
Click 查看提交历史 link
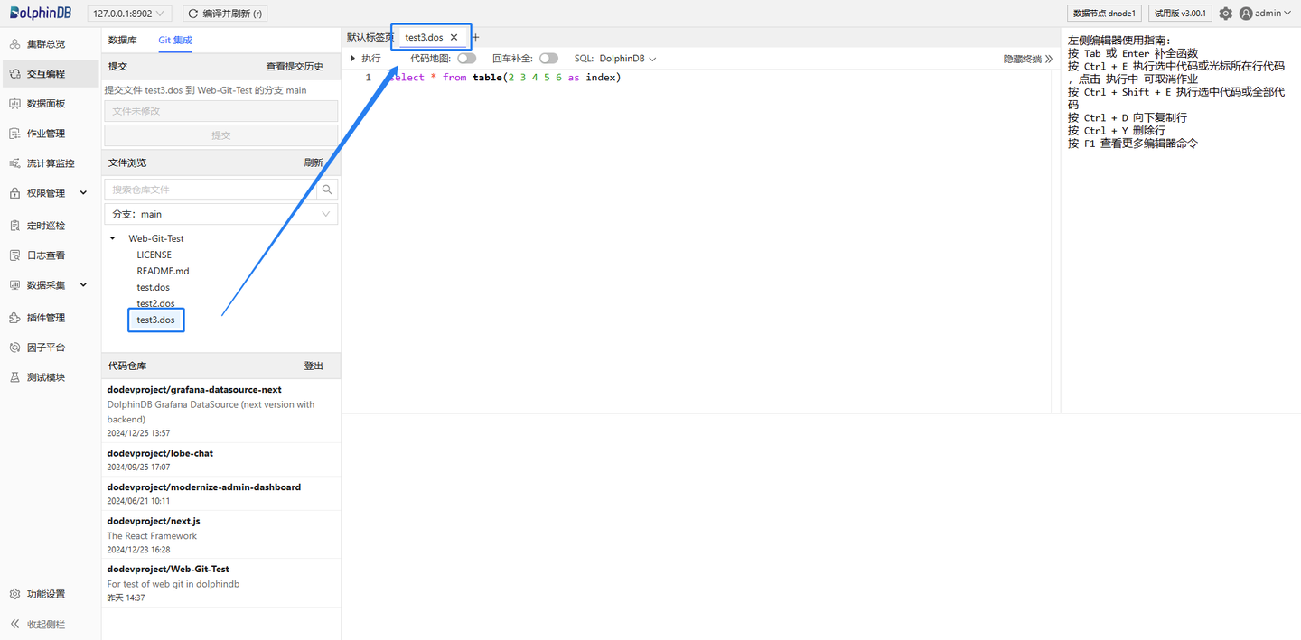pos(295,67)
